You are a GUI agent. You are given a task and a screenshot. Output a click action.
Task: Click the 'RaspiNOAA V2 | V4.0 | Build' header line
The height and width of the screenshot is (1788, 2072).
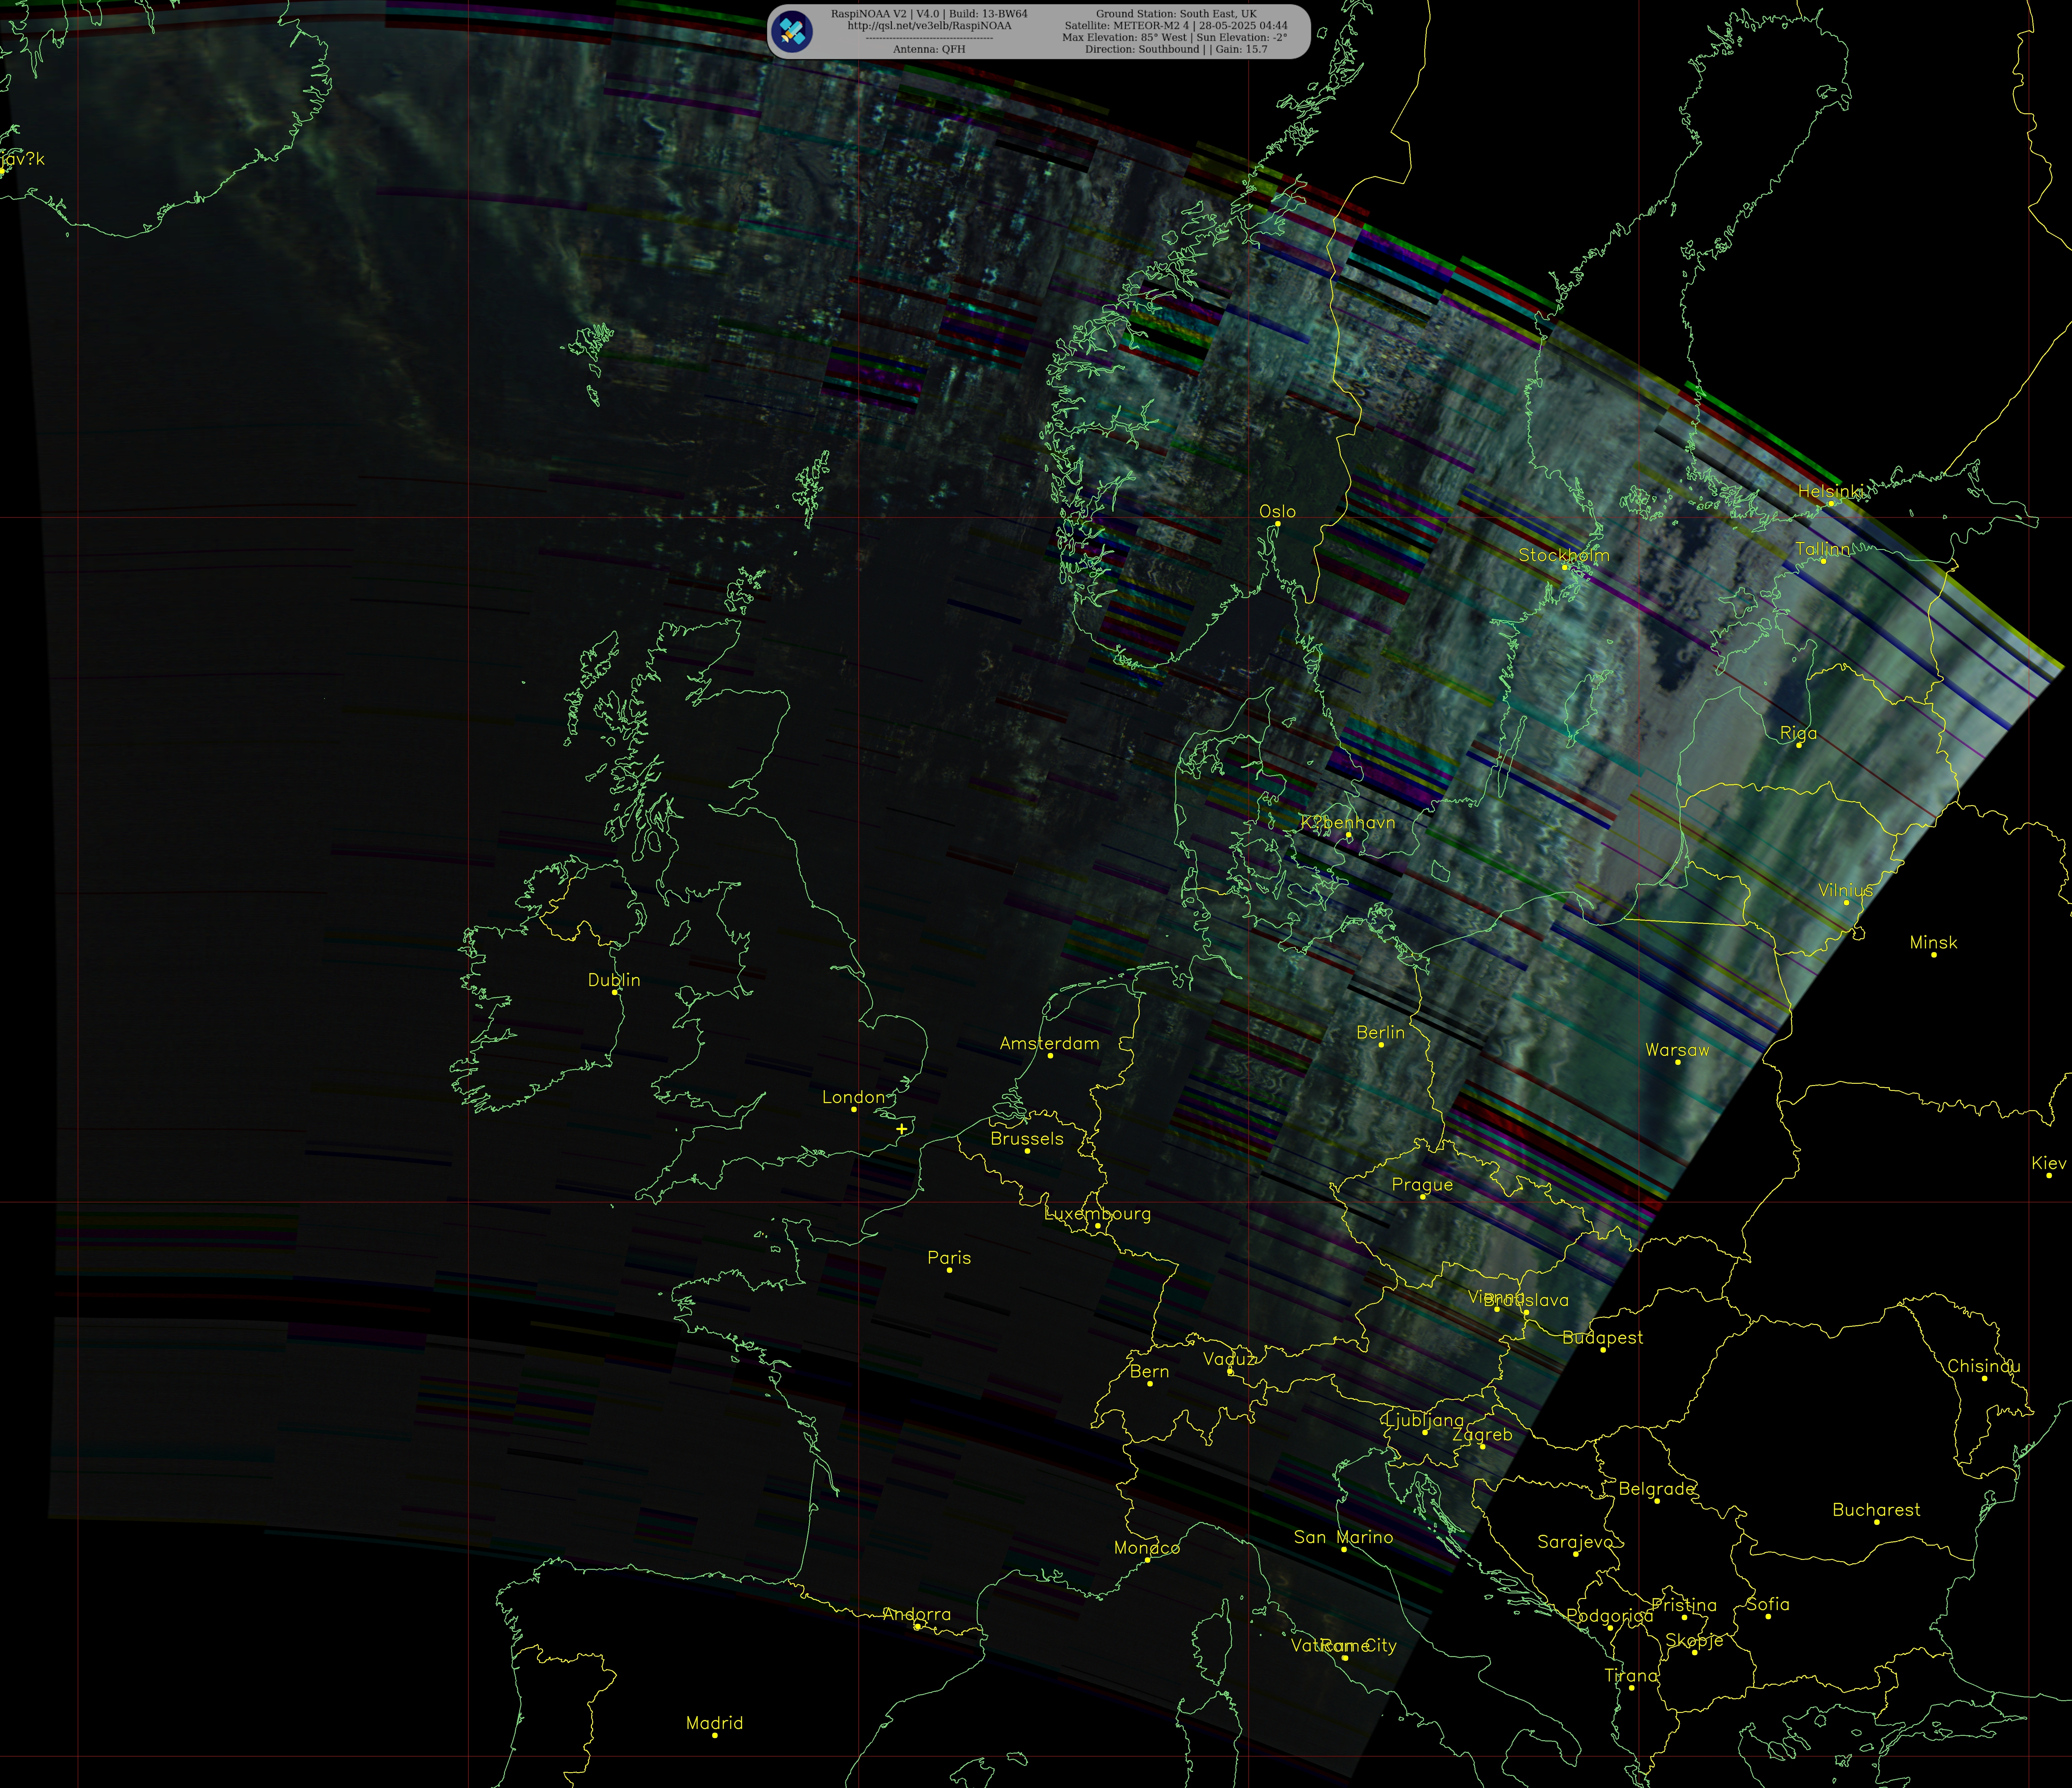tap(929, 14)
